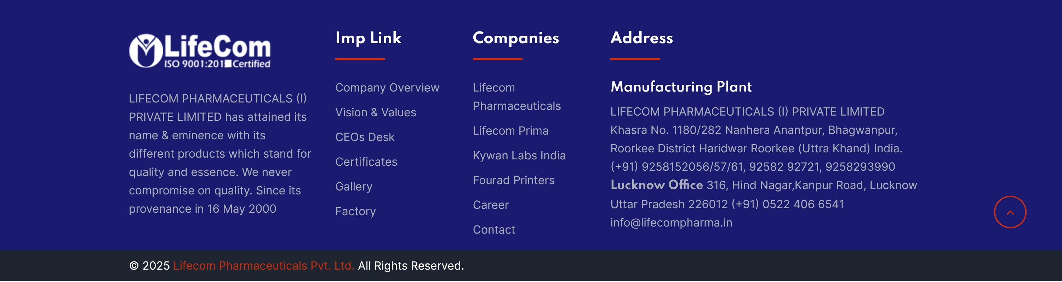
Task: Click the Manufacturing Plant heading
Action: pos(681,87)
